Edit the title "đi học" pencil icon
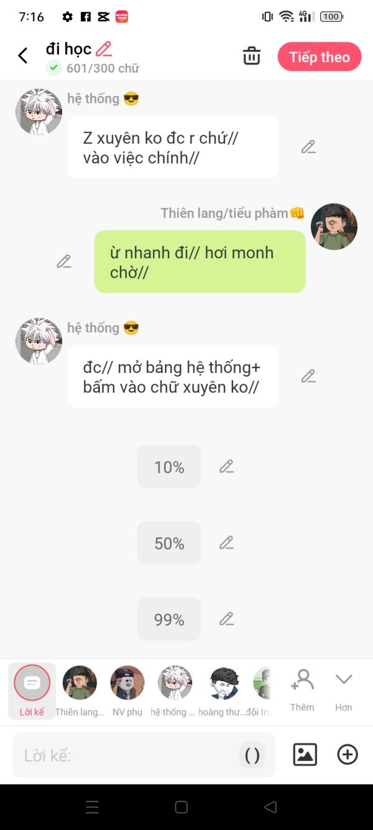The height and width of the screenshot is (830, 373). (104, 49)
